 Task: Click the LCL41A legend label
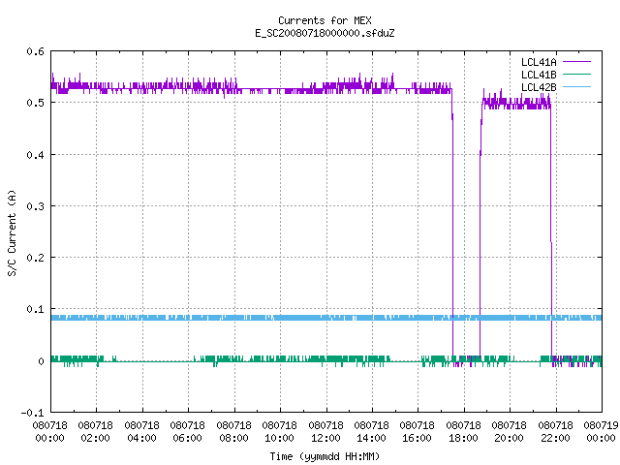point(539,62)
